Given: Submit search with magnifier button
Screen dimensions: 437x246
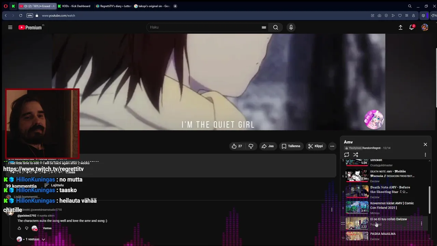Looking at the screenshot, I should (x=276, y=27).
